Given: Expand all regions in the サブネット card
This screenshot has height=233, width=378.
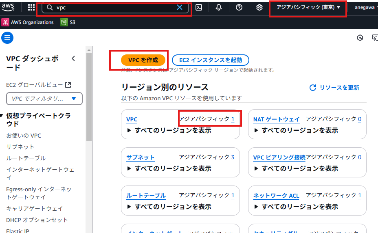Looking at the screenshot, I should pyautogui.click(x=169, y=168).
